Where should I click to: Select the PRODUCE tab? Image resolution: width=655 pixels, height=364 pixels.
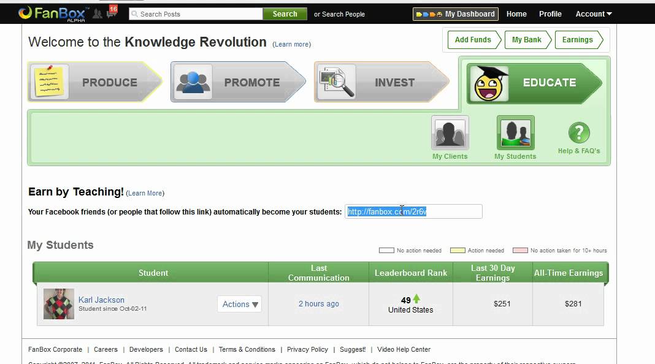coord(95,82)
